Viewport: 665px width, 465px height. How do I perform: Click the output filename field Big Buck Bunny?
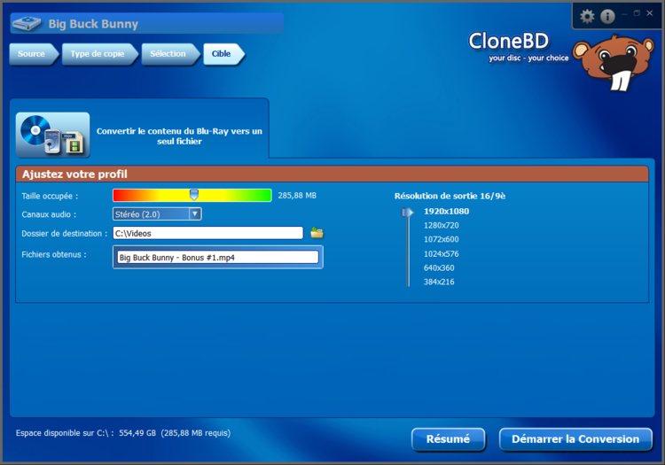coord(218,257)
